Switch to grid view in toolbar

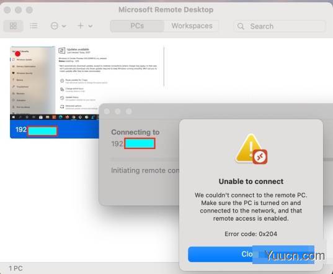click(13, 26)
